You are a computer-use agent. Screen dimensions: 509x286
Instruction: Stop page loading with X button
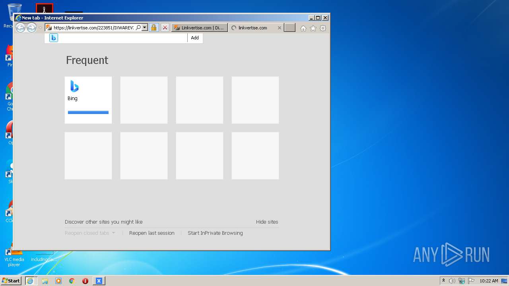pos(165,28)
